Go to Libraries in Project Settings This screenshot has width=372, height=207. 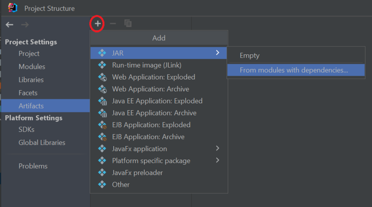31,80
